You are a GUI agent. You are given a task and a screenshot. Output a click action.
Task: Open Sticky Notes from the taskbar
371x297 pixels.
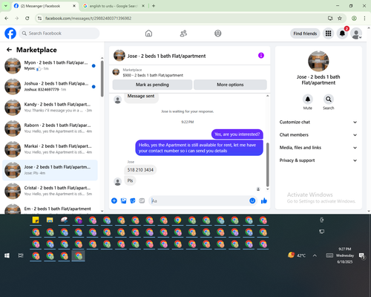[36, 220]
